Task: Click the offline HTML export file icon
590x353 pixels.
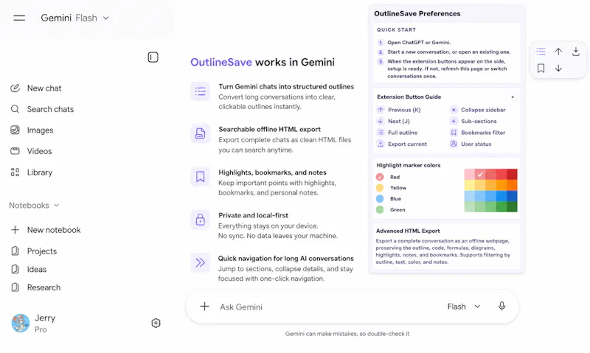Action: (200, 133)
